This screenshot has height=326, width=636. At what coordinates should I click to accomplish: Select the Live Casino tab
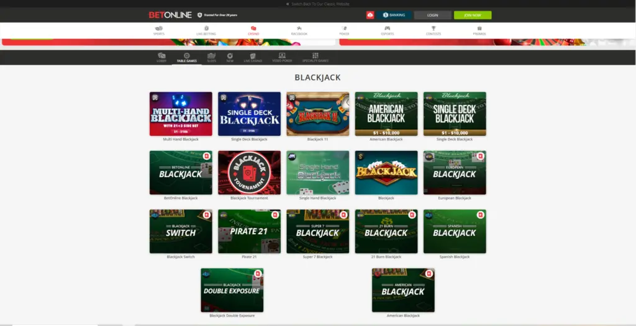click(x=252, y=57)
